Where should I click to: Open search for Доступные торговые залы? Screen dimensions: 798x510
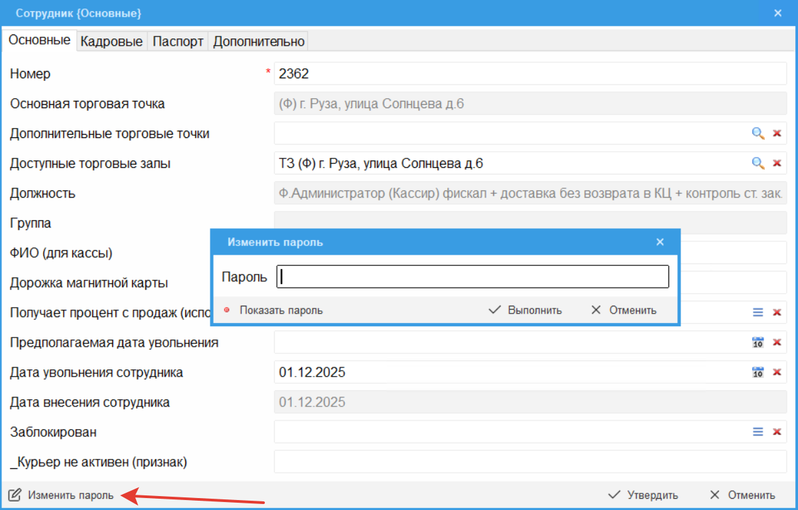tap(758, 163)
